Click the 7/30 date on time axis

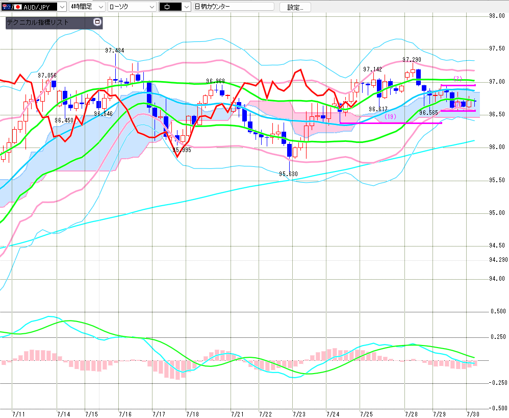point(473,414)
